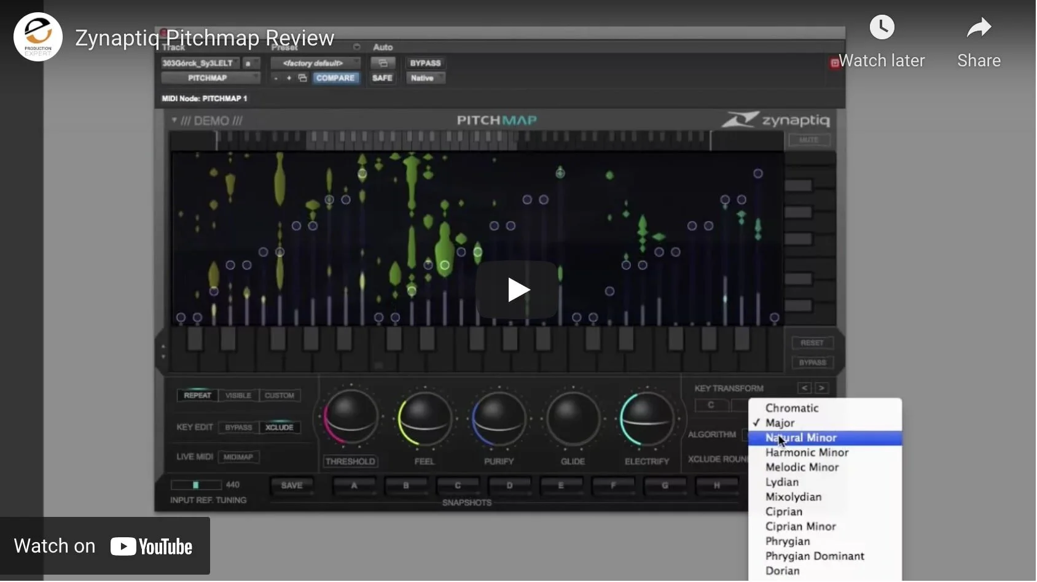Select Lydian from the scale menu
The height and width of the screenshot is (582, 1037).
825,482
